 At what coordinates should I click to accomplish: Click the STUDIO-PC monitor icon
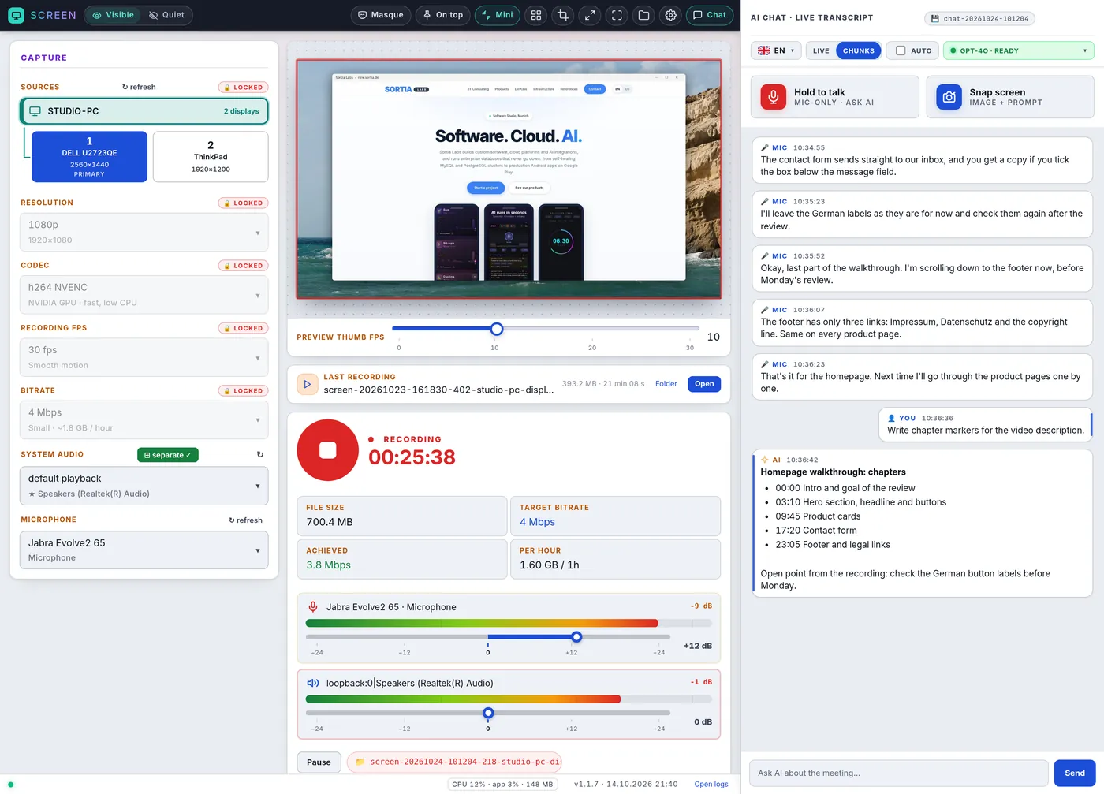click(x=35, y=111)
